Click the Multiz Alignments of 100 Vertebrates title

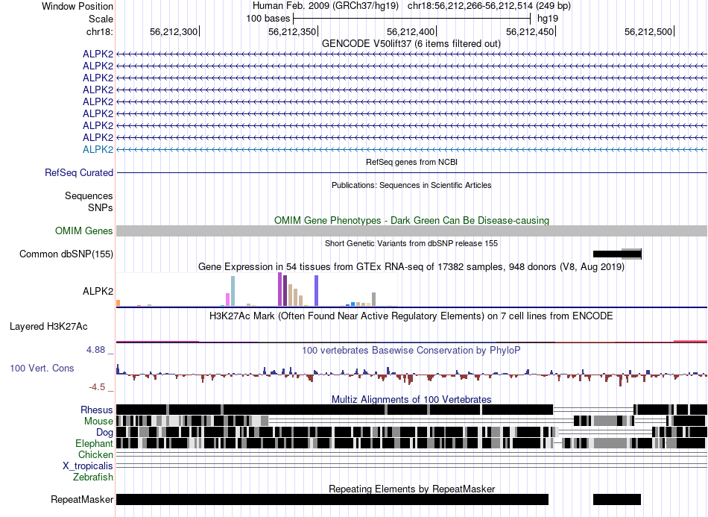pos(411,400)
